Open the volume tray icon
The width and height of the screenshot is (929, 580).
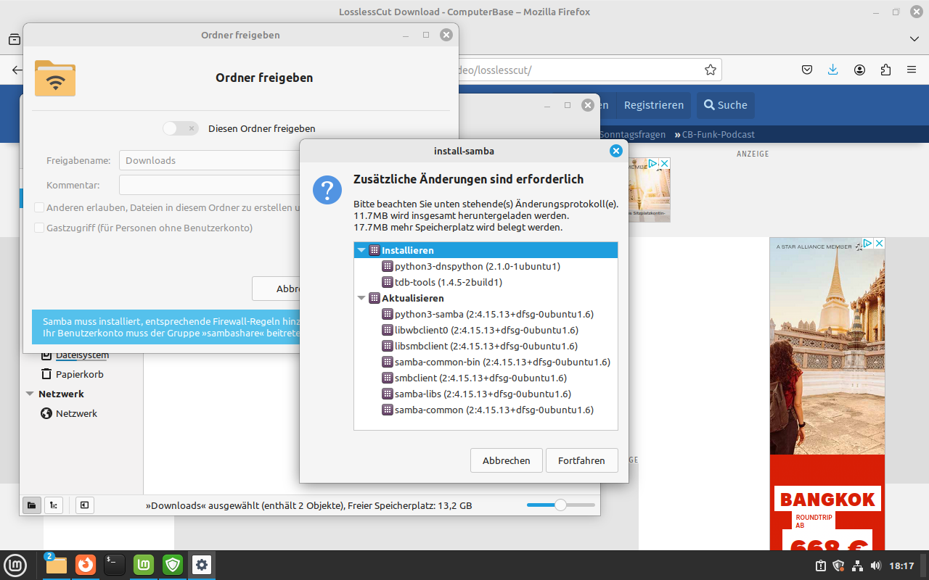click(875, 565)
